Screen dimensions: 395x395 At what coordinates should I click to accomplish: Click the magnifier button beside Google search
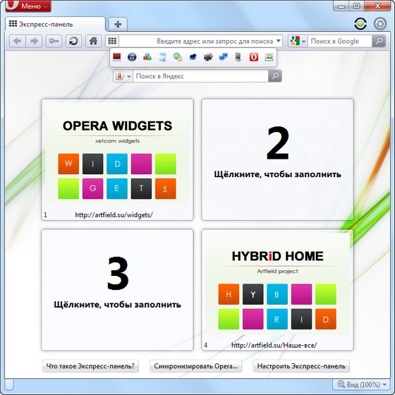click(x=379, y=41)
